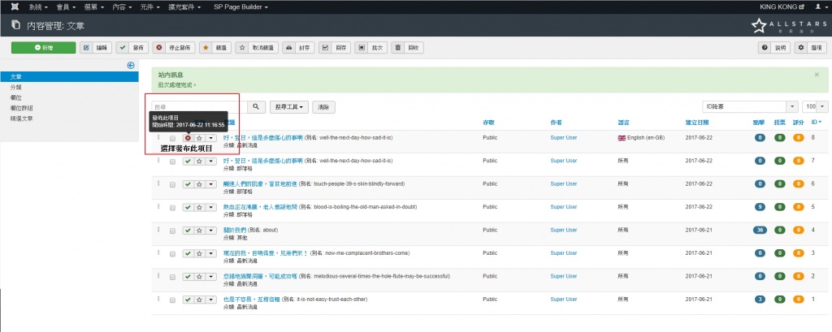Open the 關於我們 article title link
This screenshot has height=332, width=832.
236,229
